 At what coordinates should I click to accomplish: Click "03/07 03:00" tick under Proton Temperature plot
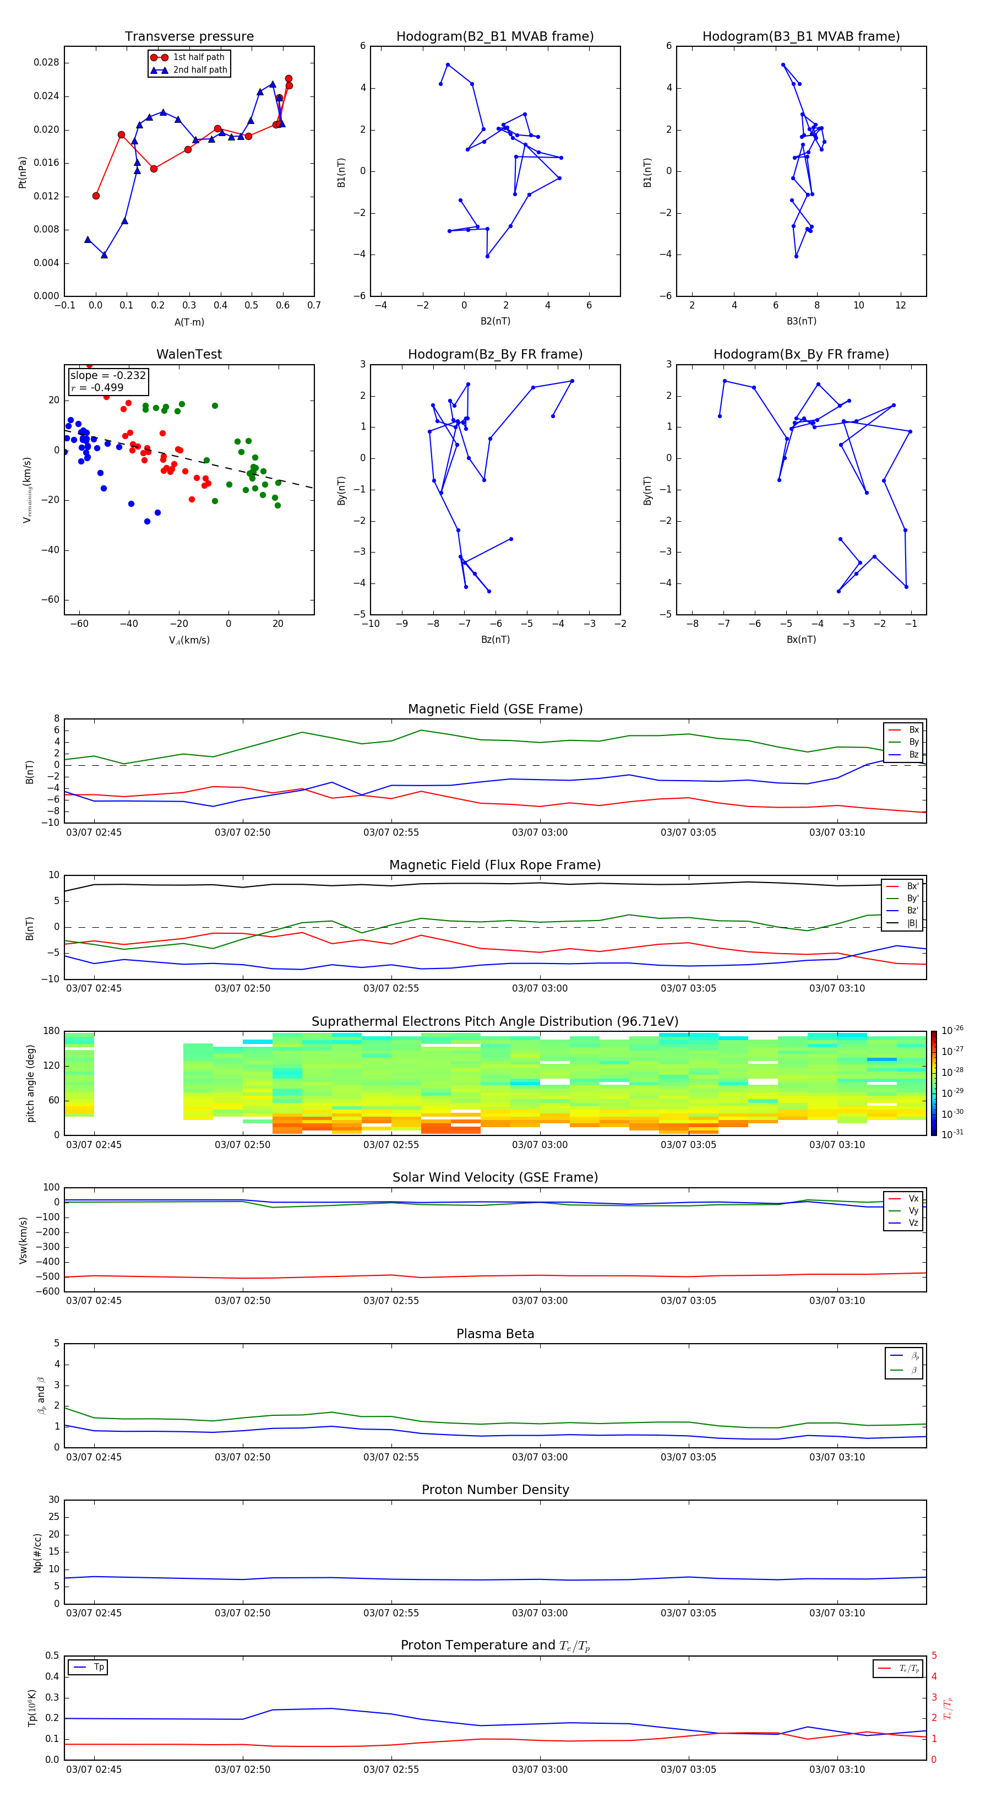coord(540,1770)
